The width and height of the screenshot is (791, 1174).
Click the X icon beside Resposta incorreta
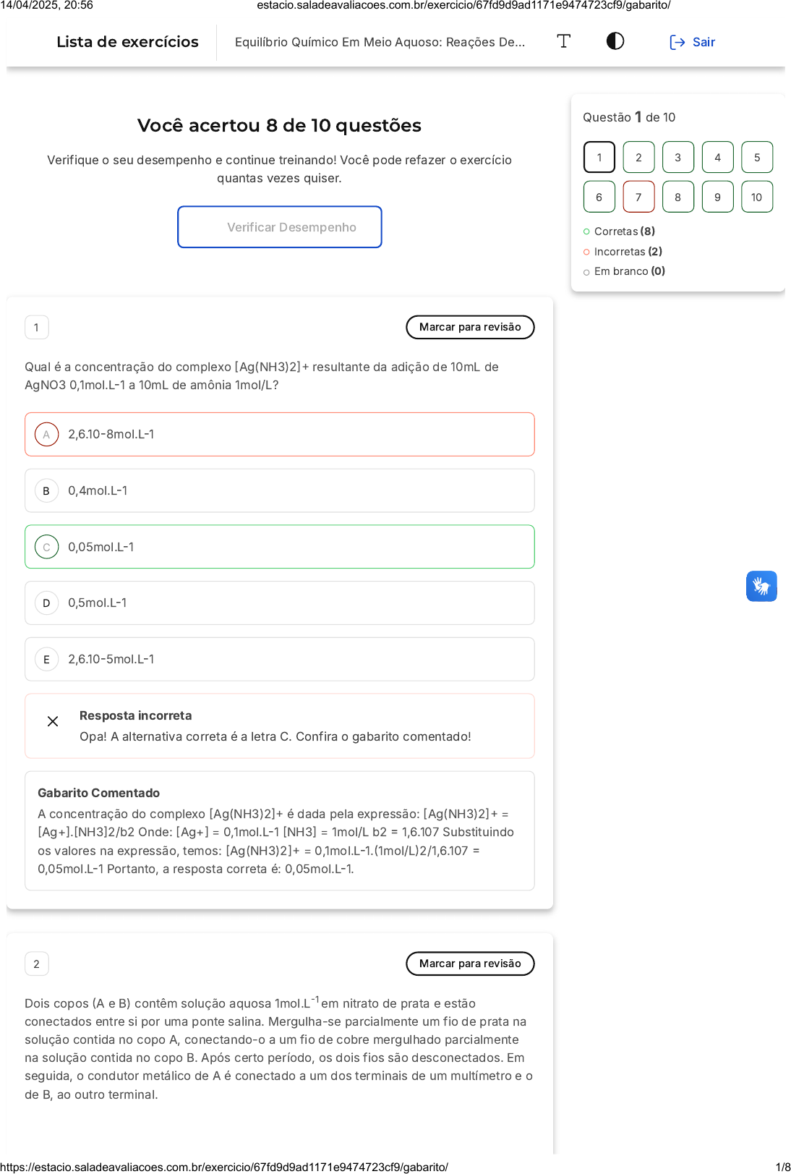click(x=53, y=721)
